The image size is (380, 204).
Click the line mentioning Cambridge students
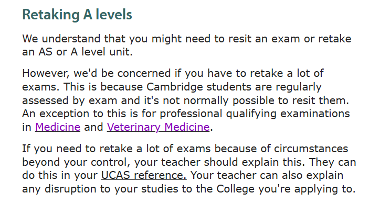pos(172,87)
